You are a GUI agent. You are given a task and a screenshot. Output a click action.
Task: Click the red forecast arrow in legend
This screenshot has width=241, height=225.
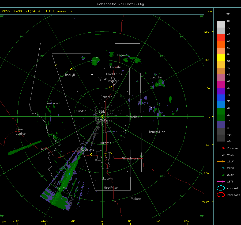point(221,148)
